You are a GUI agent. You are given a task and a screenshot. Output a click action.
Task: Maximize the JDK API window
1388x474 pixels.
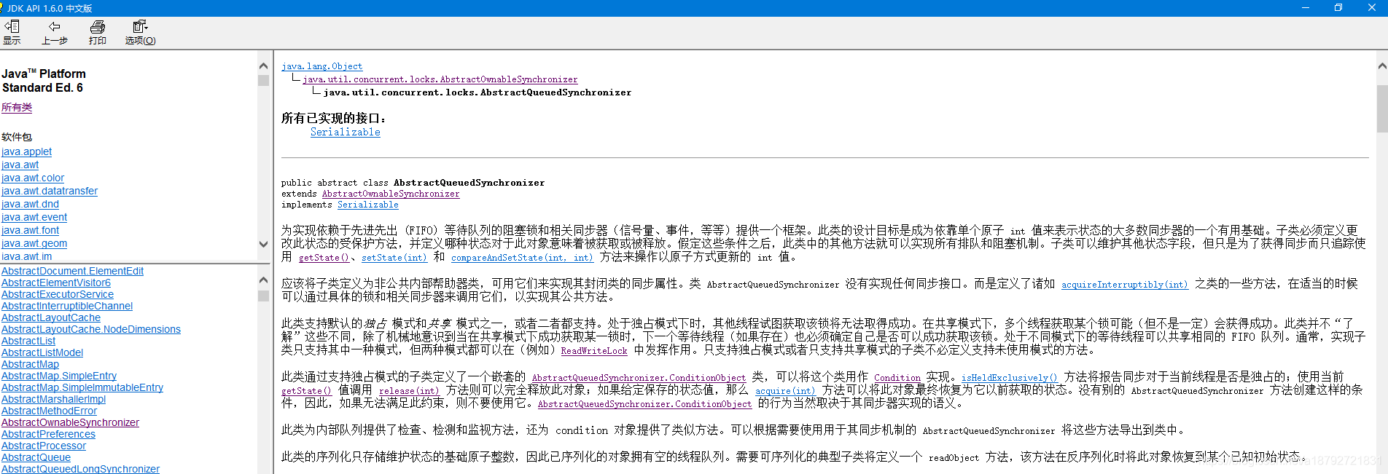tap(1338, 8)
